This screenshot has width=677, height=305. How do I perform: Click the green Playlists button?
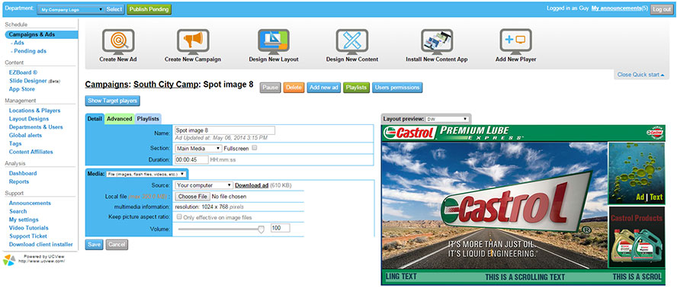(357, 88)
